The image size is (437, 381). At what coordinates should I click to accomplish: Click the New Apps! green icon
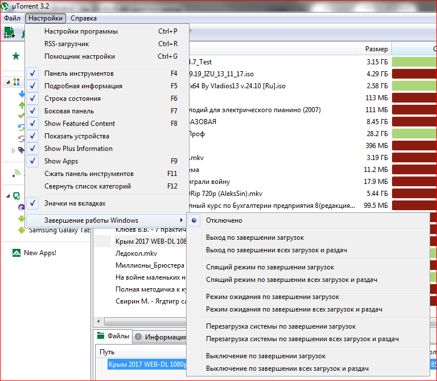pos(17,253)
